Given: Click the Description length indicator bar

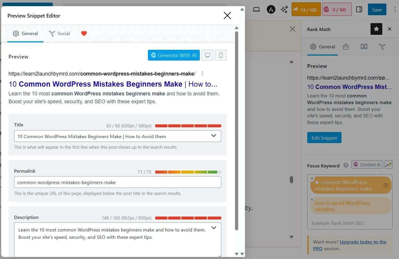Looking at the screenshot, I should 188,218.
